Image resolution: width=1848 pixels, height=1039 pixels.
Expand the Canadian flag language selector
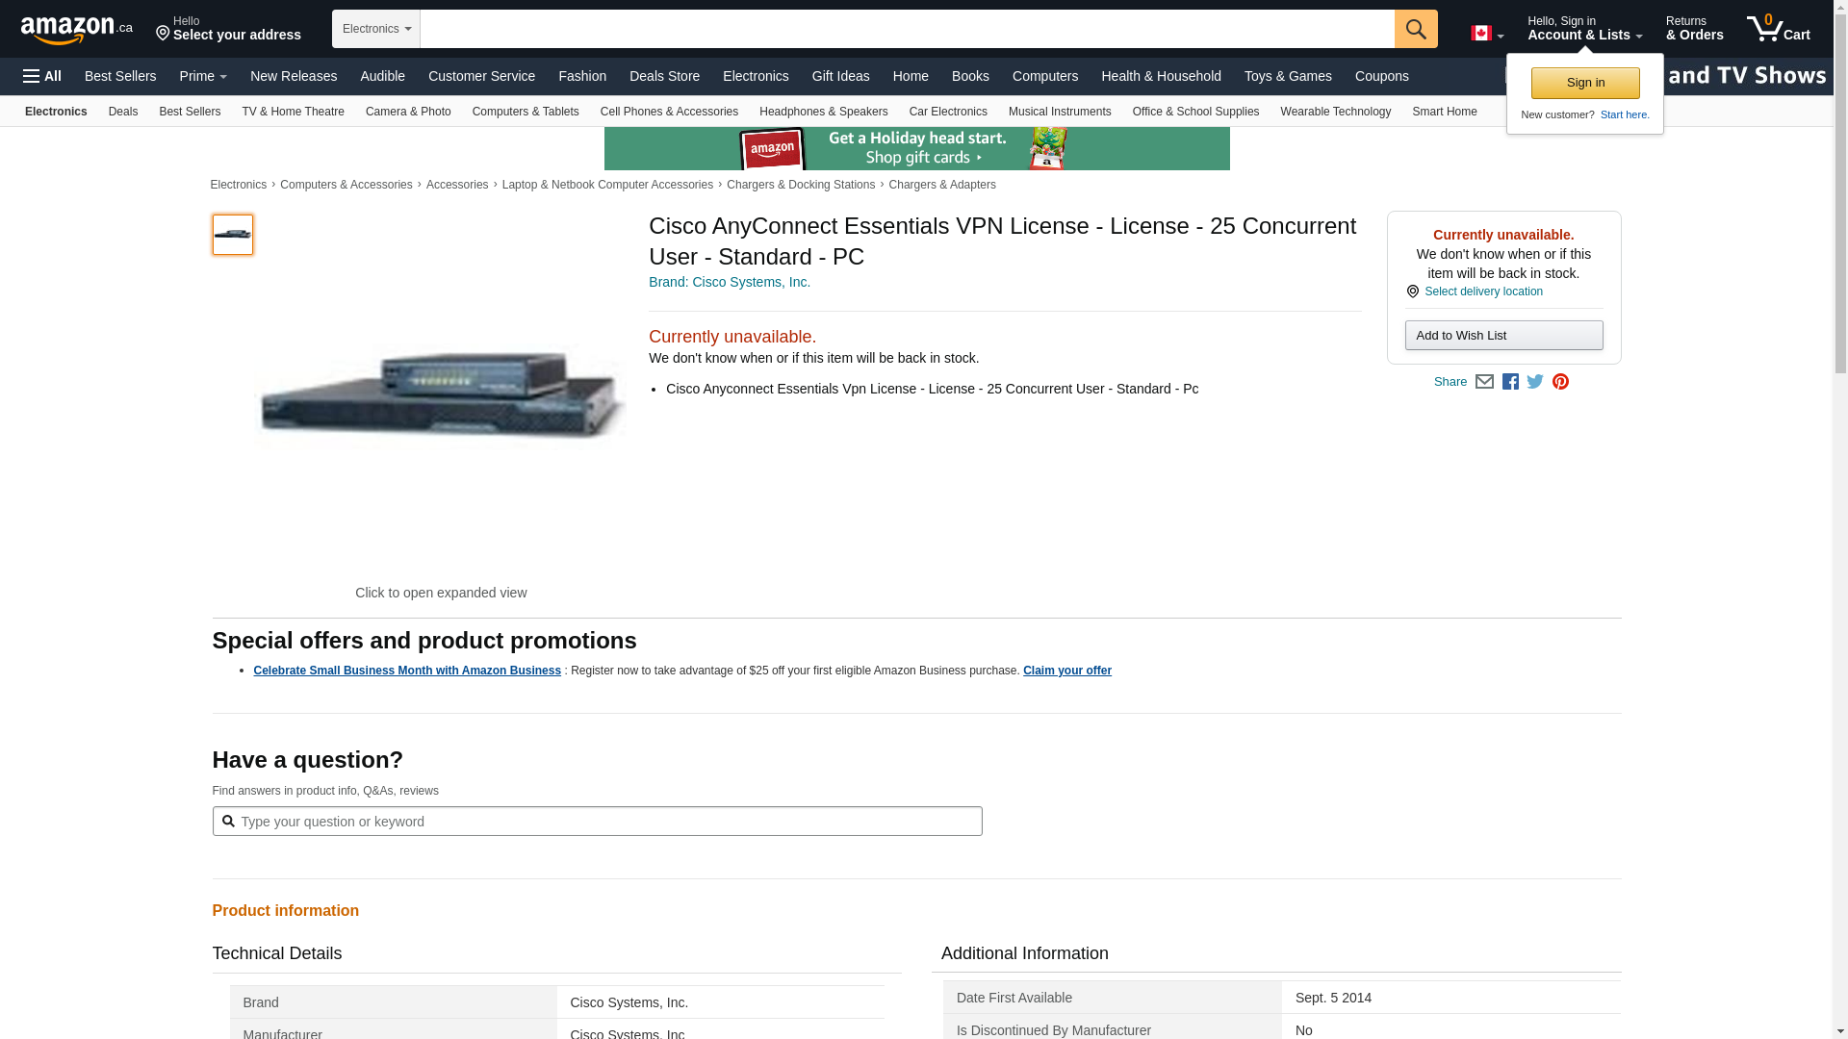click(x=1486, y=34)
